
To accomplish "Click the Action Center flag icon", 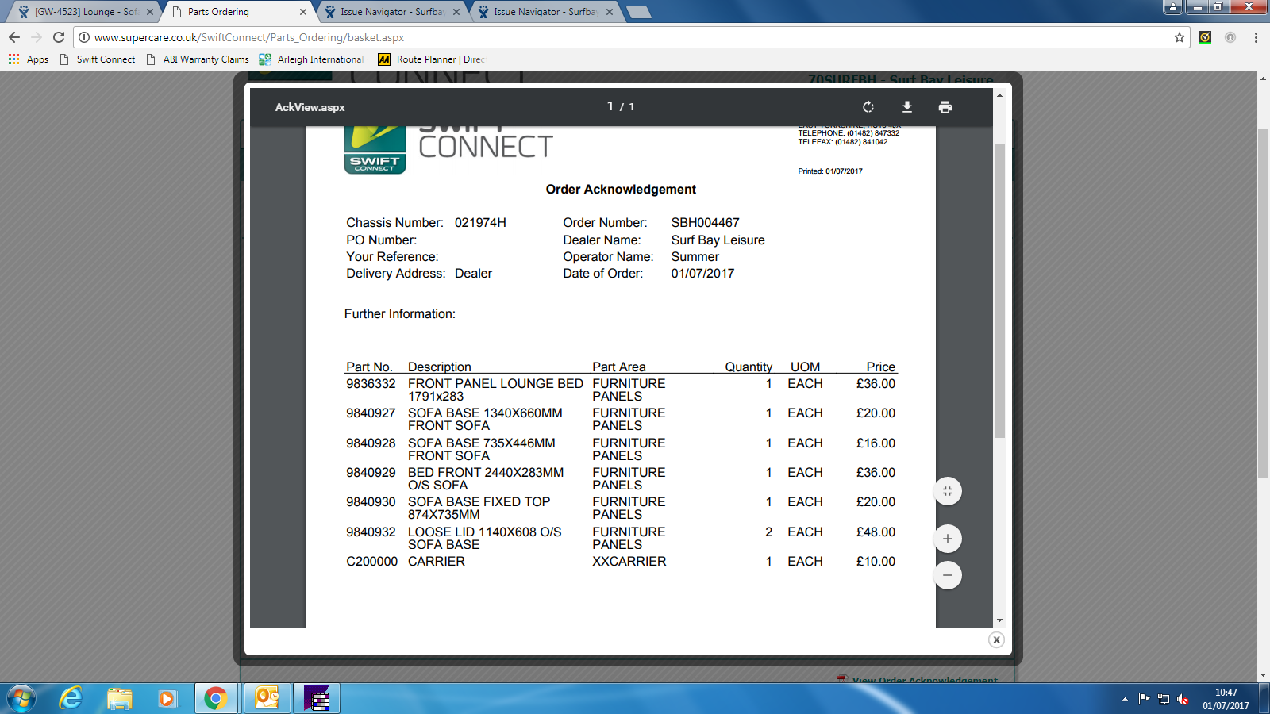I will [1144, 699].
